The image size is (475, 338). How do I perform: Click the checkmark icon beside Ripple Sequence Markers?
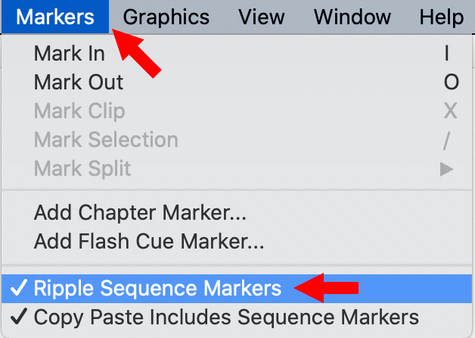(20, 288)
